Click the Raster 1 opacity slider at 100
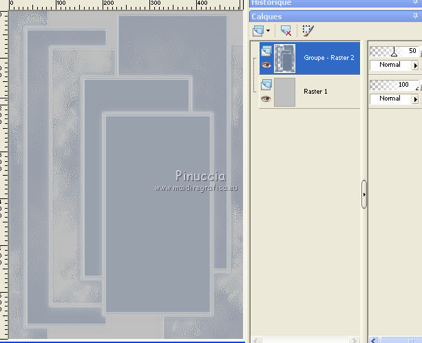Image resolution: width=422 pixels, height=343 pixels. pos(394,85)
